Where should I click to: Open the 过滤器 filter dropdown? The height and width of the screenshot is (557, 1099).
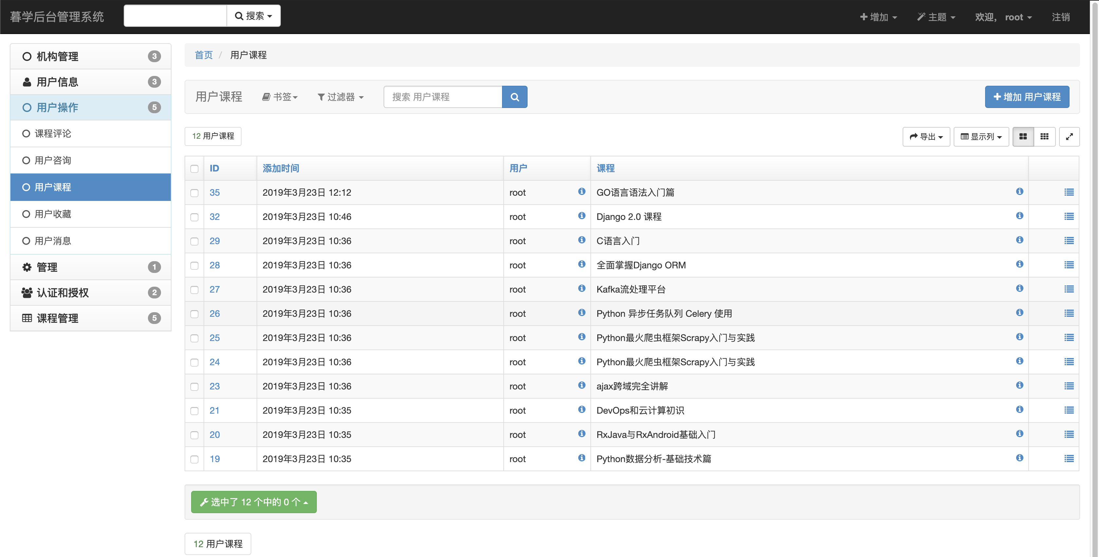pos(340,97)
